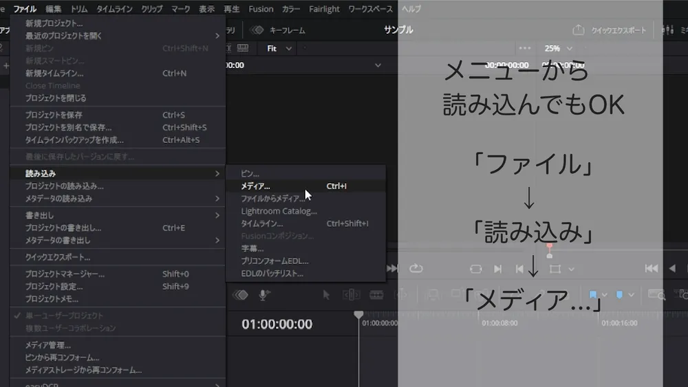Select プロジェクト設定... menu entry
Viewport: 688px width, 387px height.
(x=118, y=287)
